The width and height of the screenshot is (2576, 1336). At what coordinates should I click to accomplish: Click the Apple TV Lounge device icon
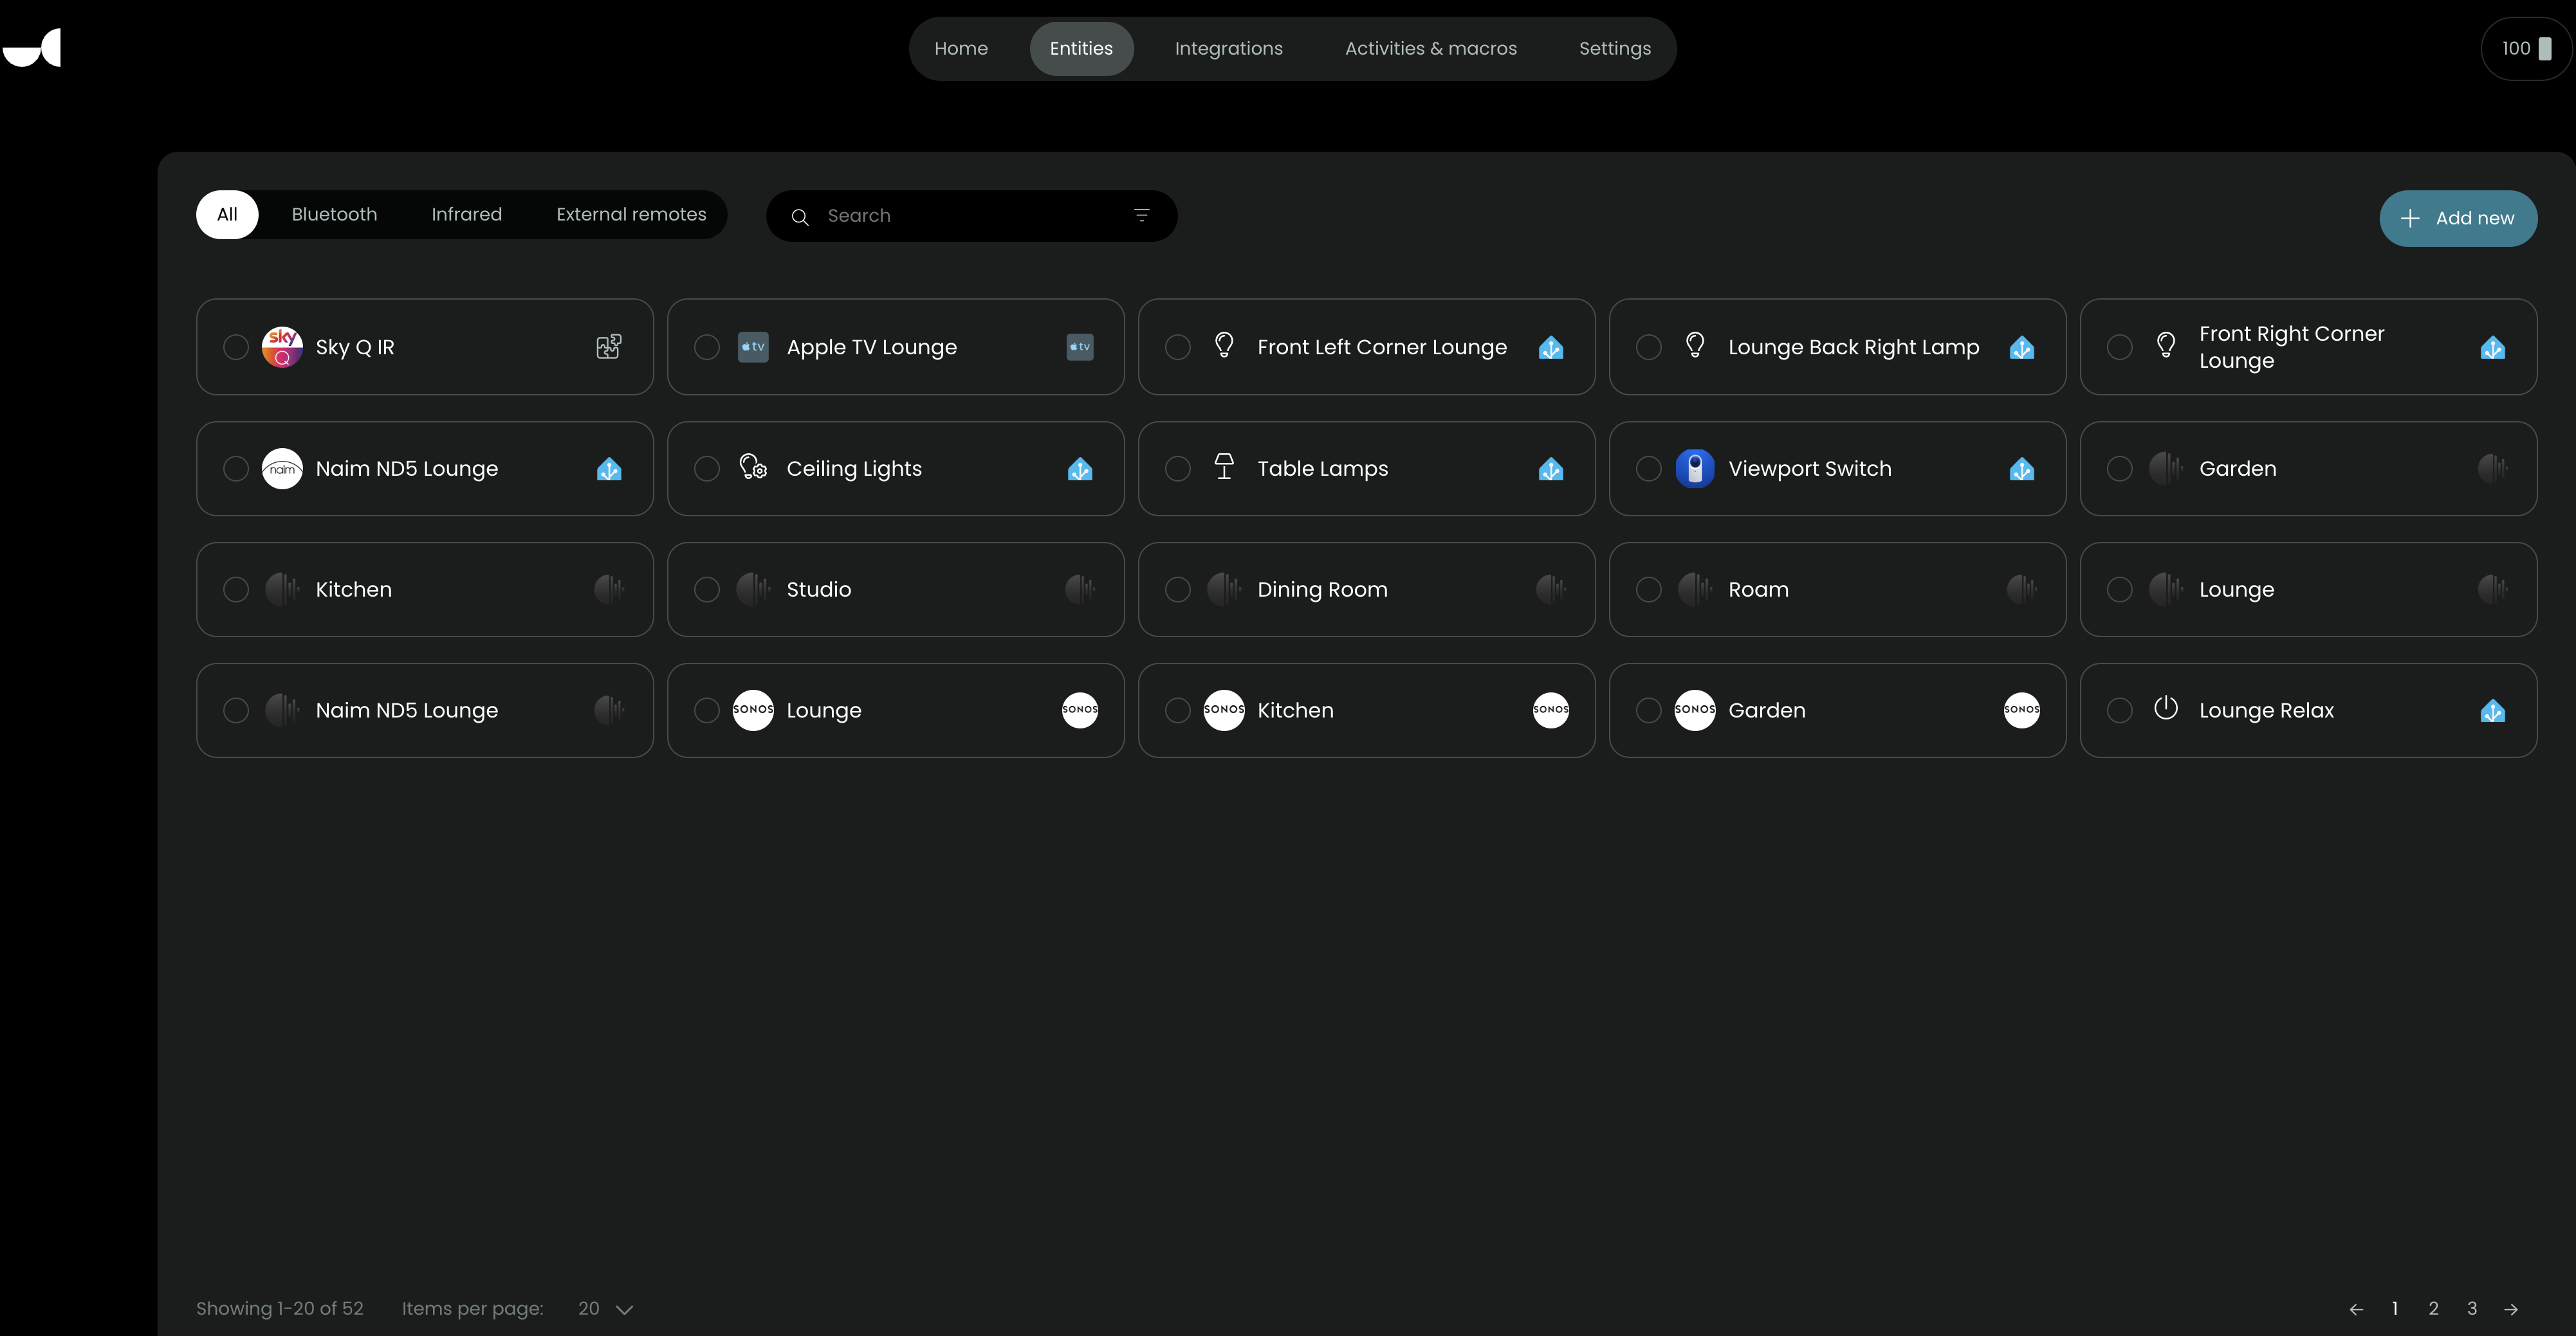[752, 347]
